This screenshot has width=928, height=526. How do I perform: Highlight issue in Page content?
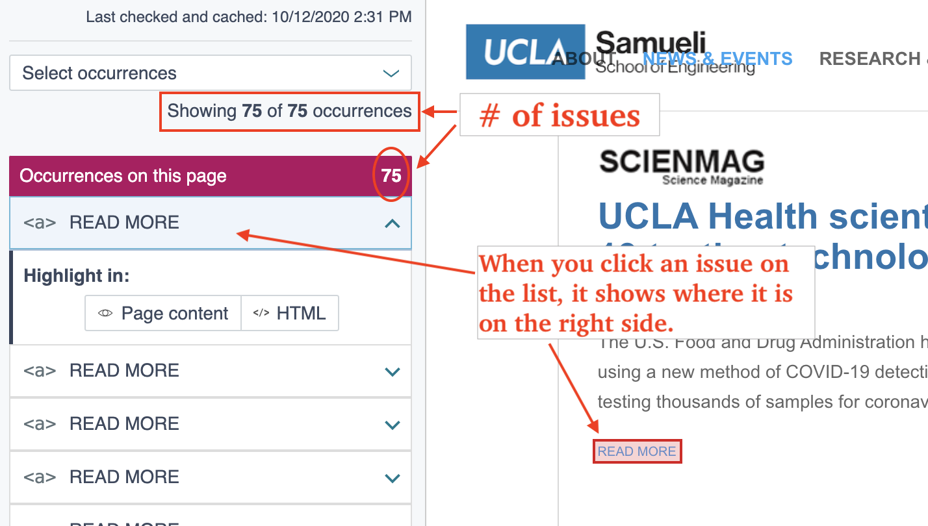click(x=163, y=314)
